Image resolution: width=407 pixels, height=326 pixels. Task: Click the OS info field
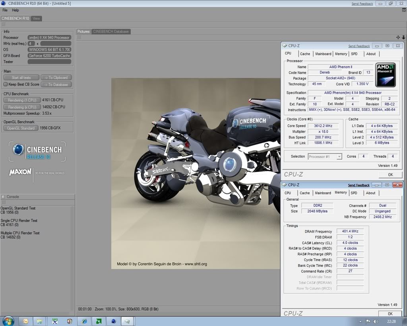point(49,49)
